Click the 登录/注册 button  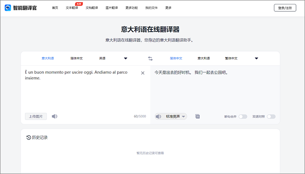click(x=285, y=8)
